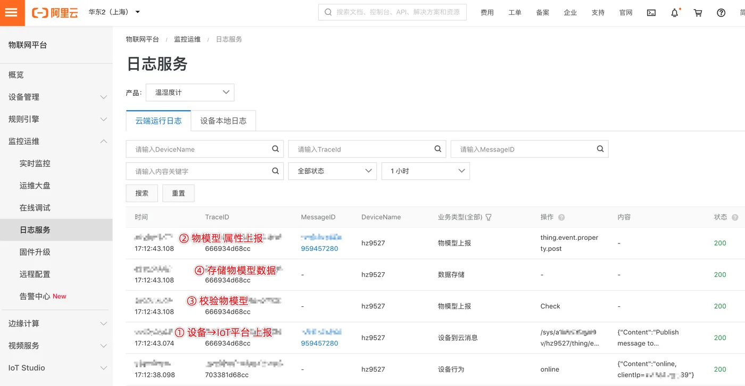This screenshot has width=745, height=386.
Task: Focus the TraceId input field
Action: [x=367, y=149]
